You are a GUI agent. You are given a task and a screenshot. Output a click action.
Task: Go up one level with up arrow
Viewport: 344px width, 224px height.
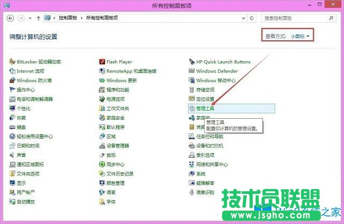pyautogui.click(x=38, y=18)
